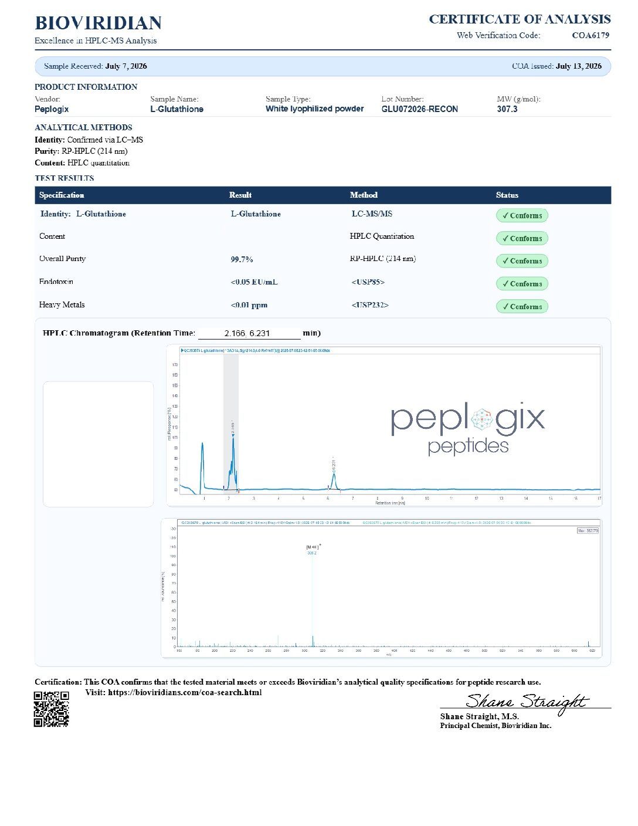The image size is (638, 826).
Task: Click the Specification column header
Action: [62, 195]
